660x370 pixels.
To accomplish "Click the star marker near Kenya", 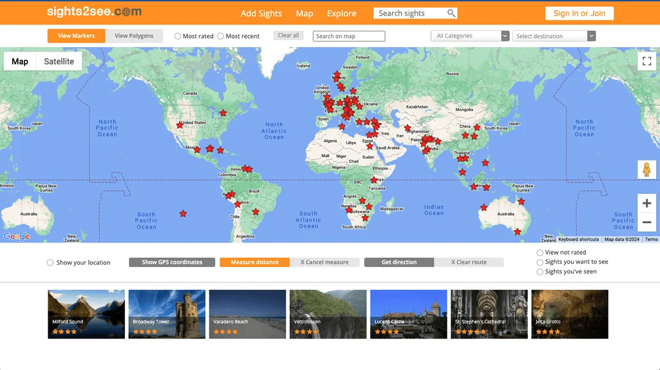I will coord(374,180).
